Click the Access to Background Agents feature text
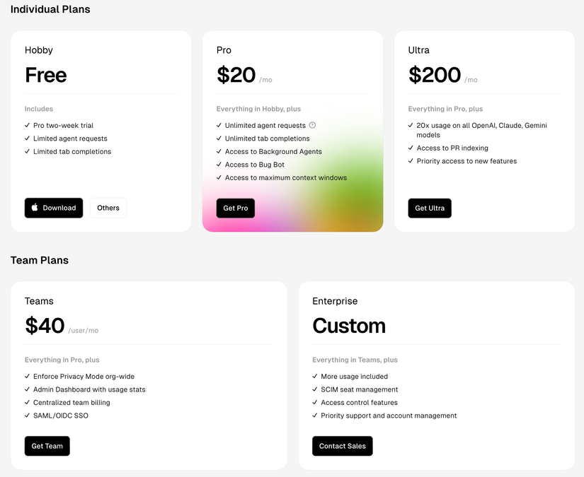The image size is (584, 477). pyautogui.click(x=273, y=151)
